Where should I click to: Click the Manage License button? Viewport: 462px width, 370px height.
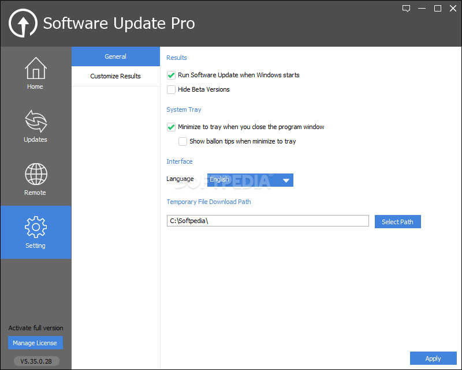[35, 343]
